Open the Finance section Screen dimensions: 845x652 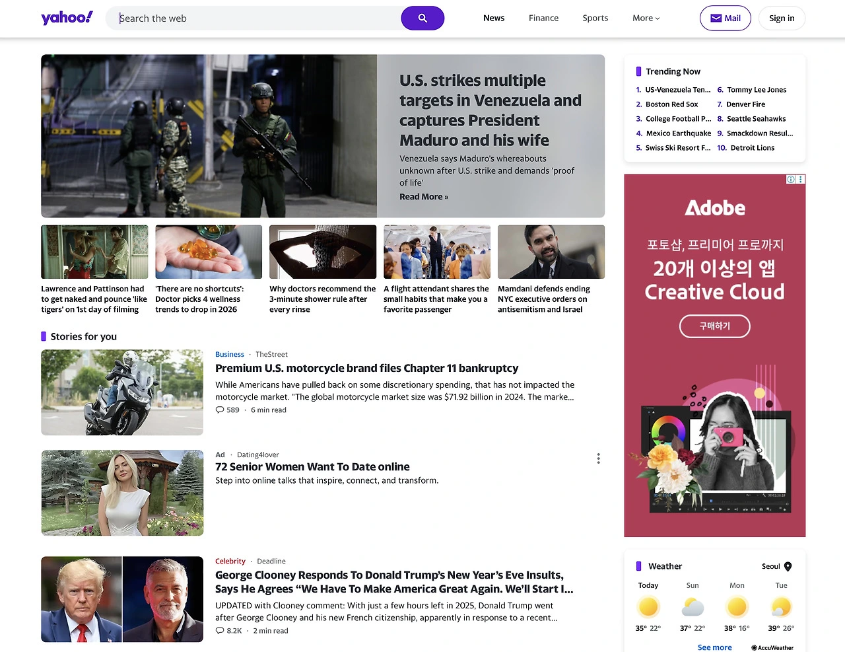tap(543, 18)
